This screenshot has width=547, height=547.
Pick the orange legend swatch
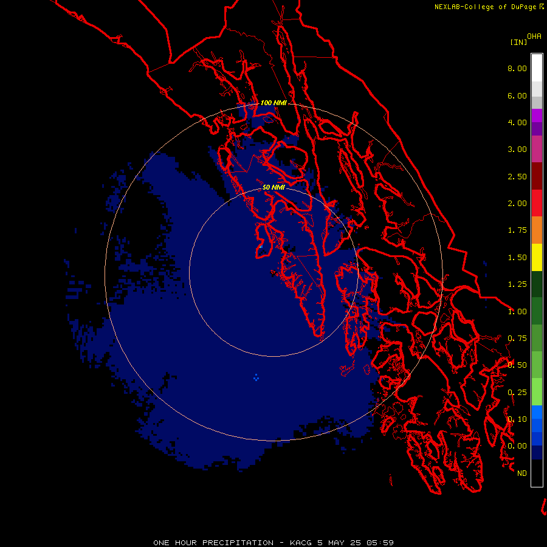coord(537,230)
